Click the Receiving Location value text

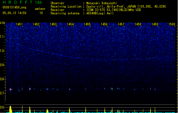point(126,6)
